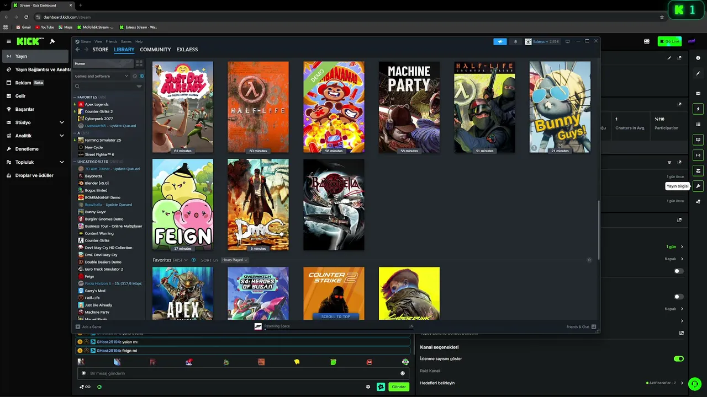Switch Steam to Big Picture mode icon
This screenshot has width=707, height=397.
(x=567, y=41)
